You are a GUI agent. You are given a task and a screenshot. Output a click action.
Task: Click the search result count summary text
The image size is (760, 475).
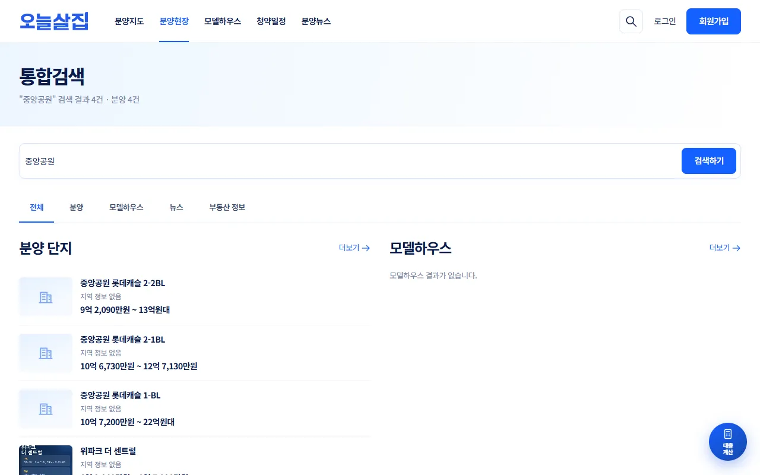(80, 100)
